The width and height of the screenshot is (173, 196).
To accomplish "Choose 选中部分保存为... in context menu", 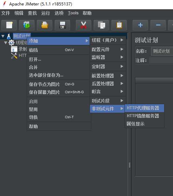I will point(58,75).
